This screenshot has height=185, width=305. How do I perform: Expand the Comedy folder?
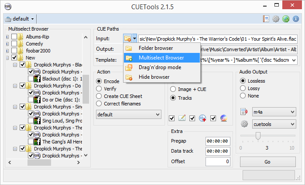7,44
